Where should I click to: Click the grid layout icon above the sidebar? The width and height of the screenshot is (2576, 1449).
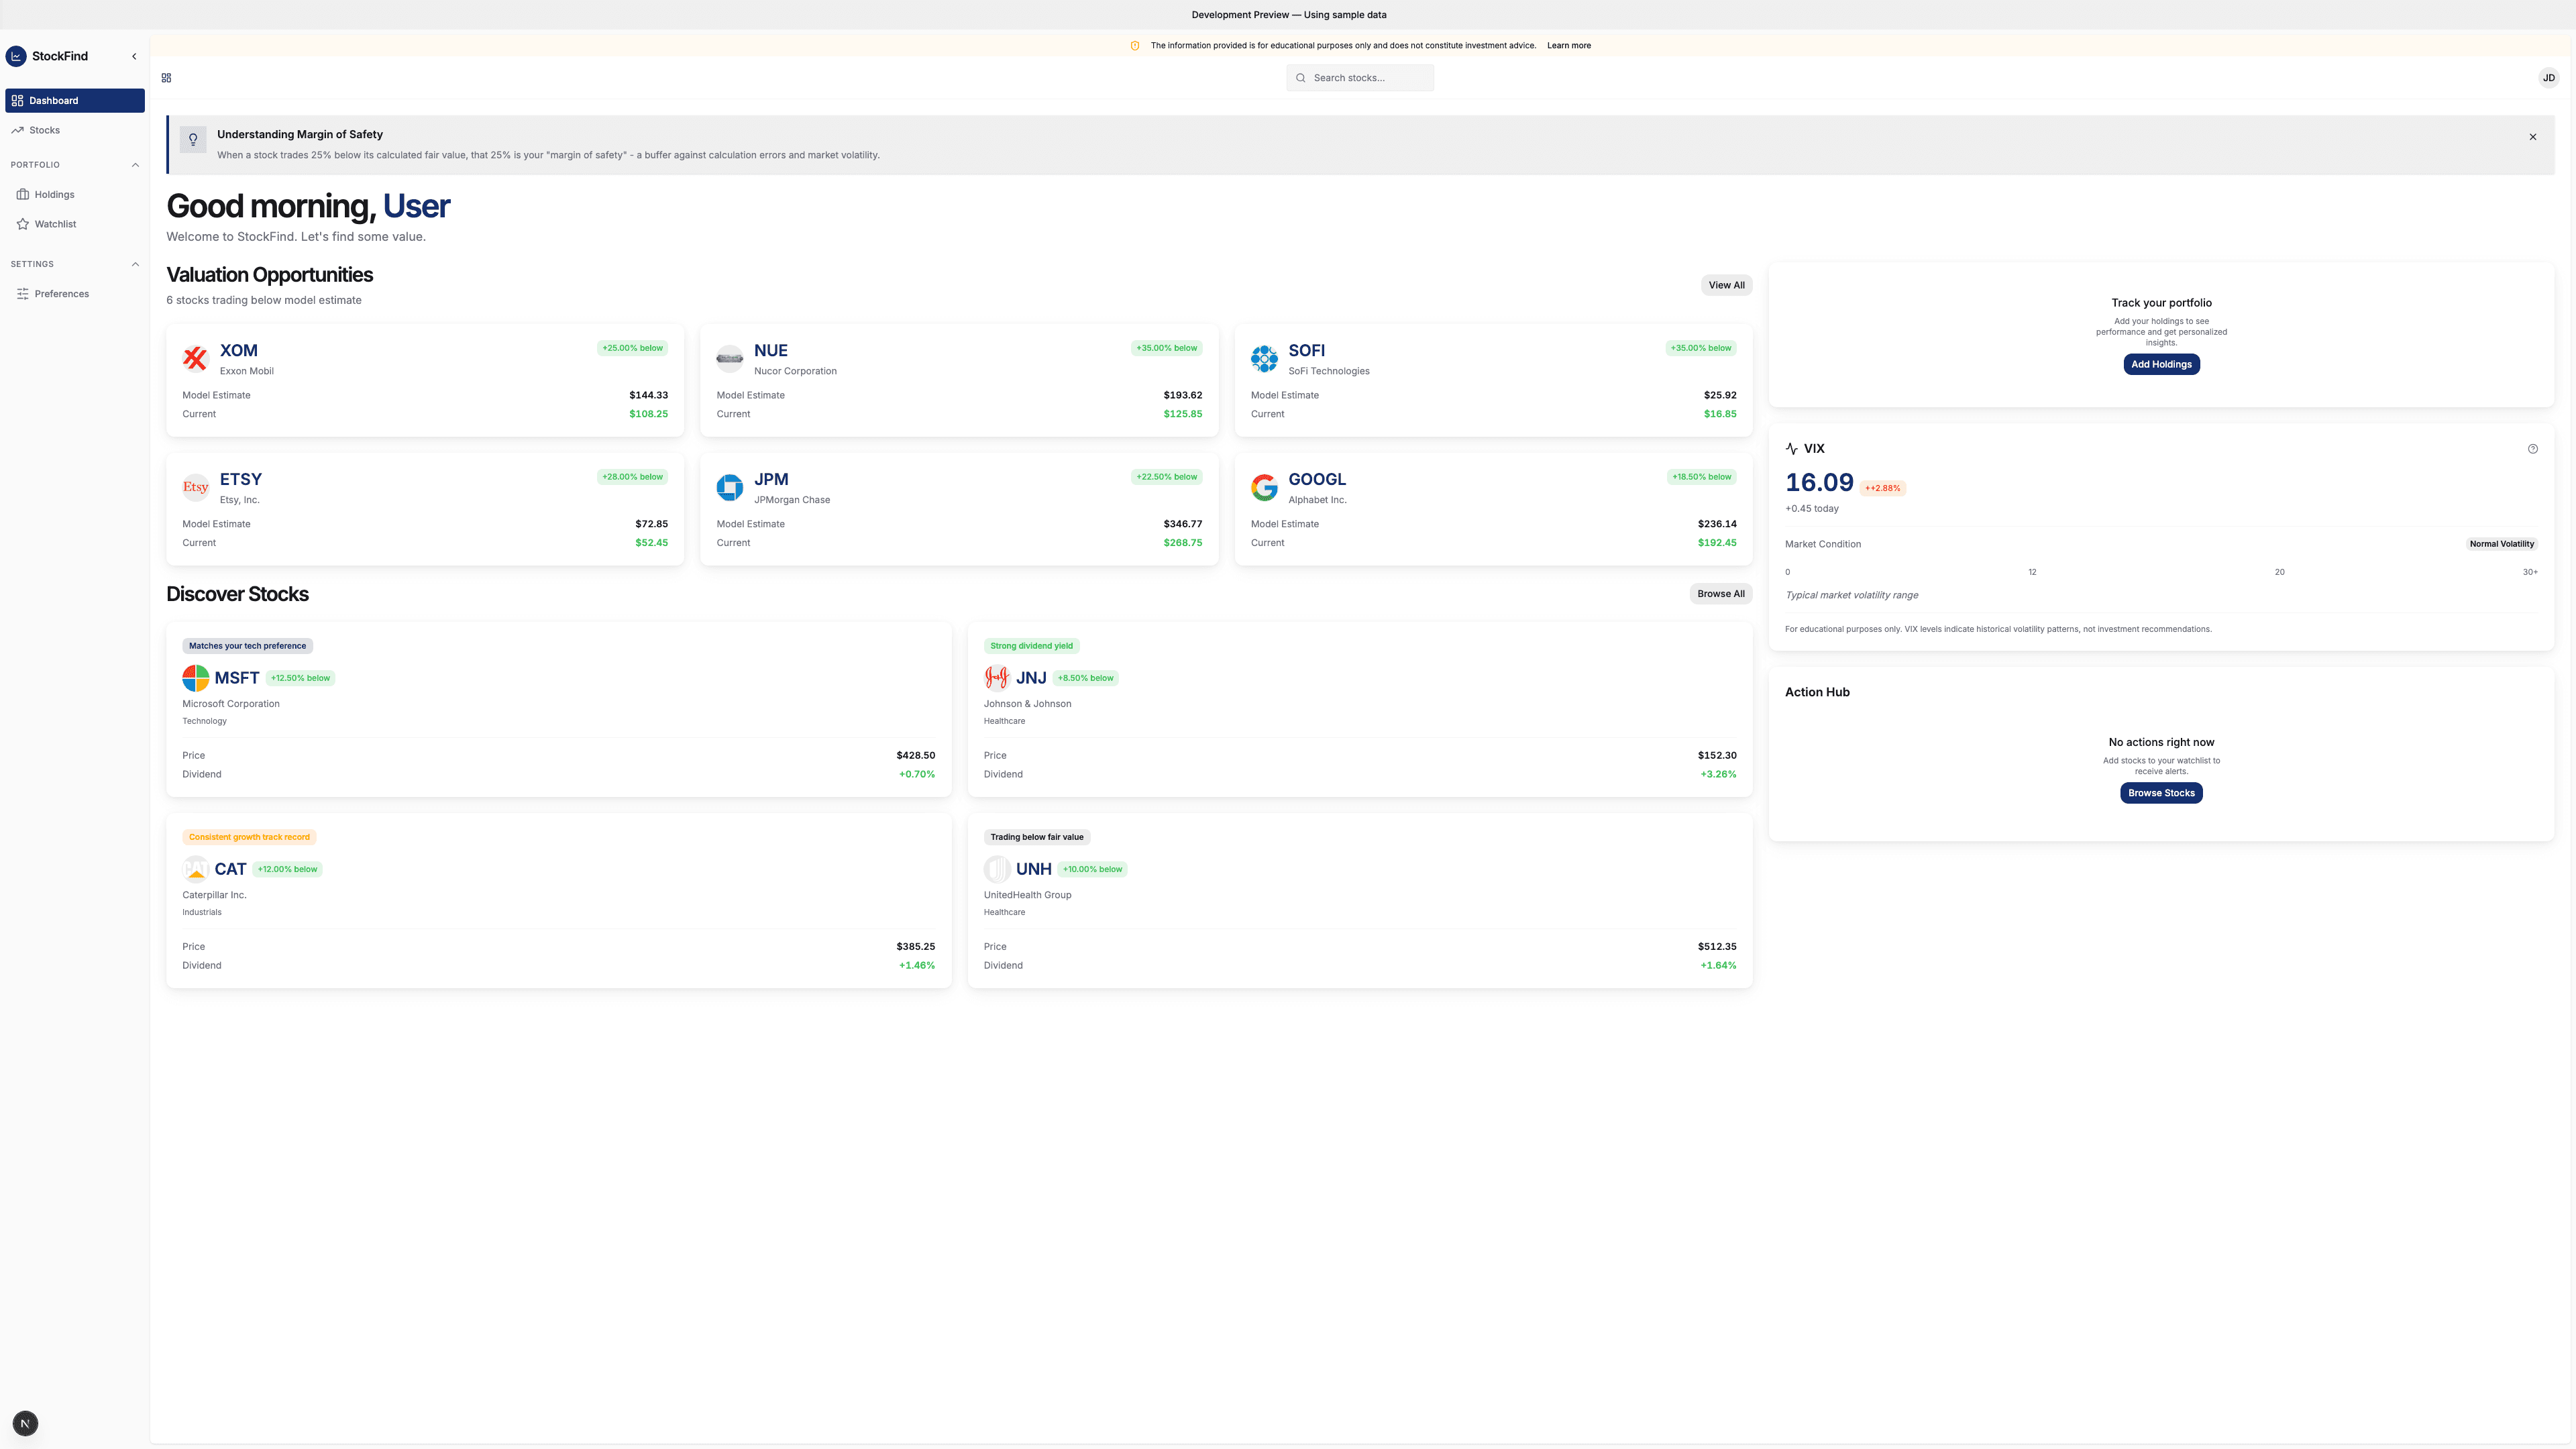coord(166,77)
